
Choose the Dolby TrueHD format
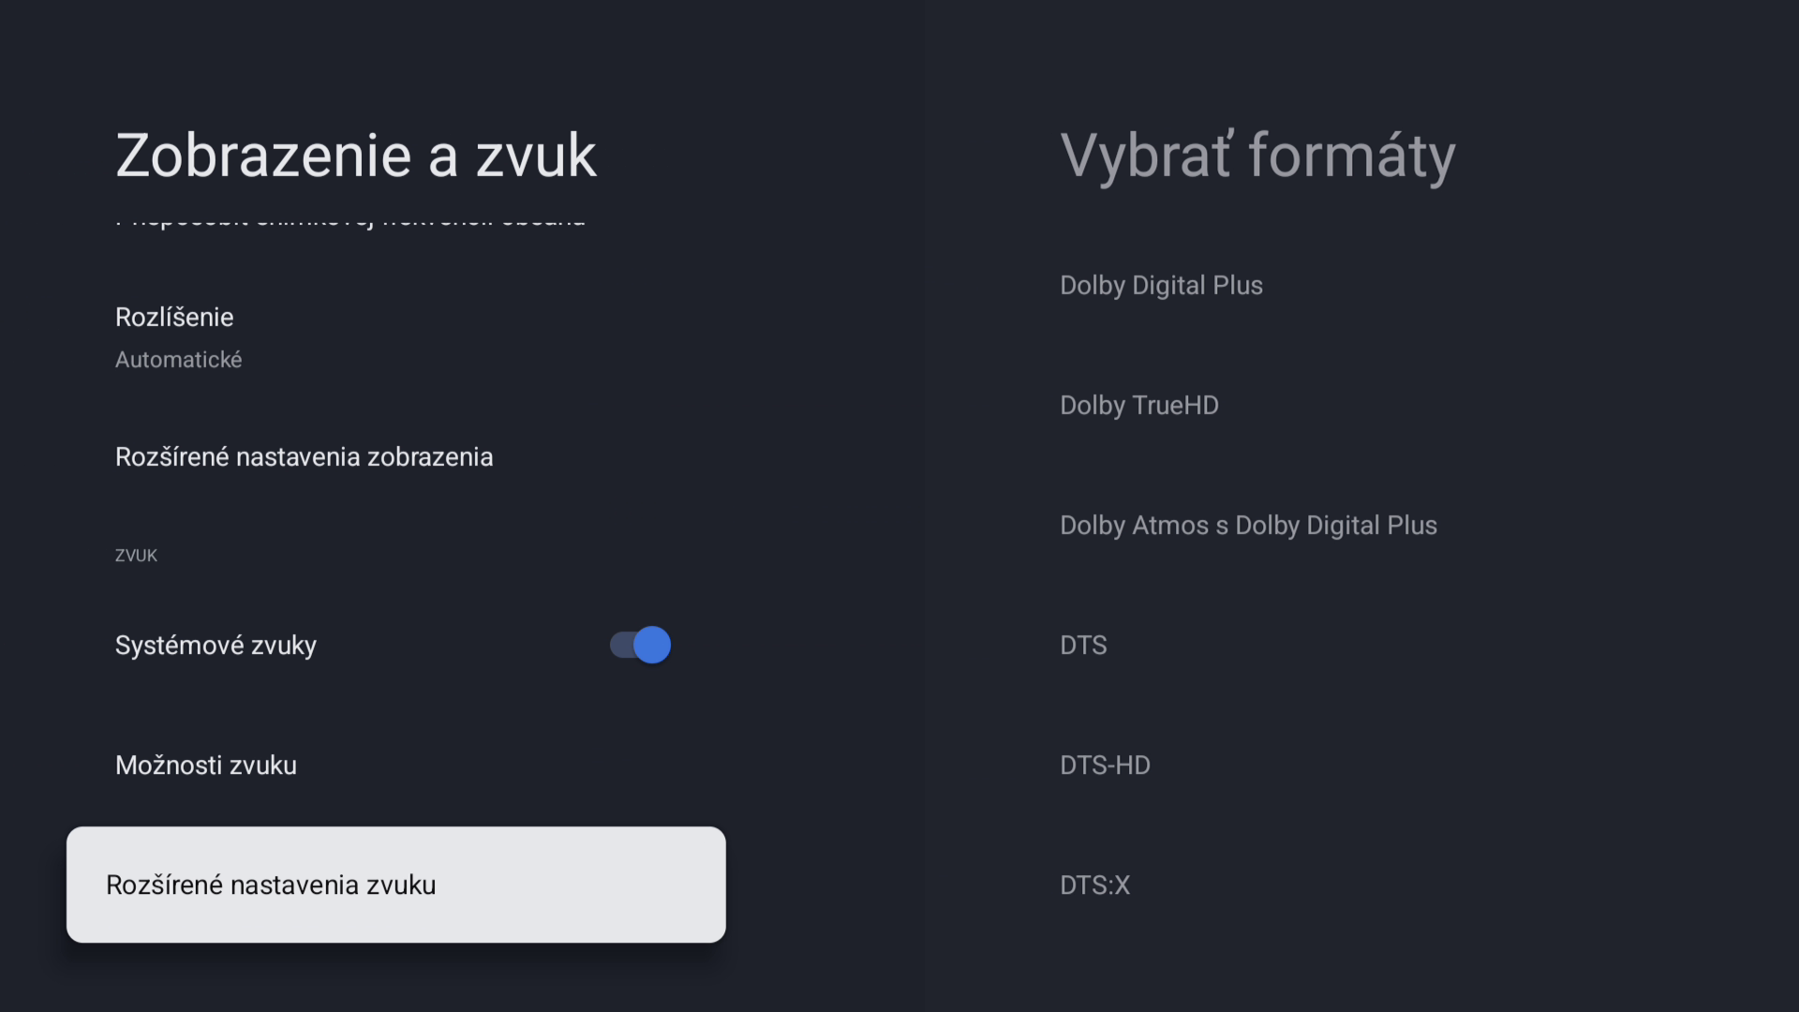pos(1138,405)
